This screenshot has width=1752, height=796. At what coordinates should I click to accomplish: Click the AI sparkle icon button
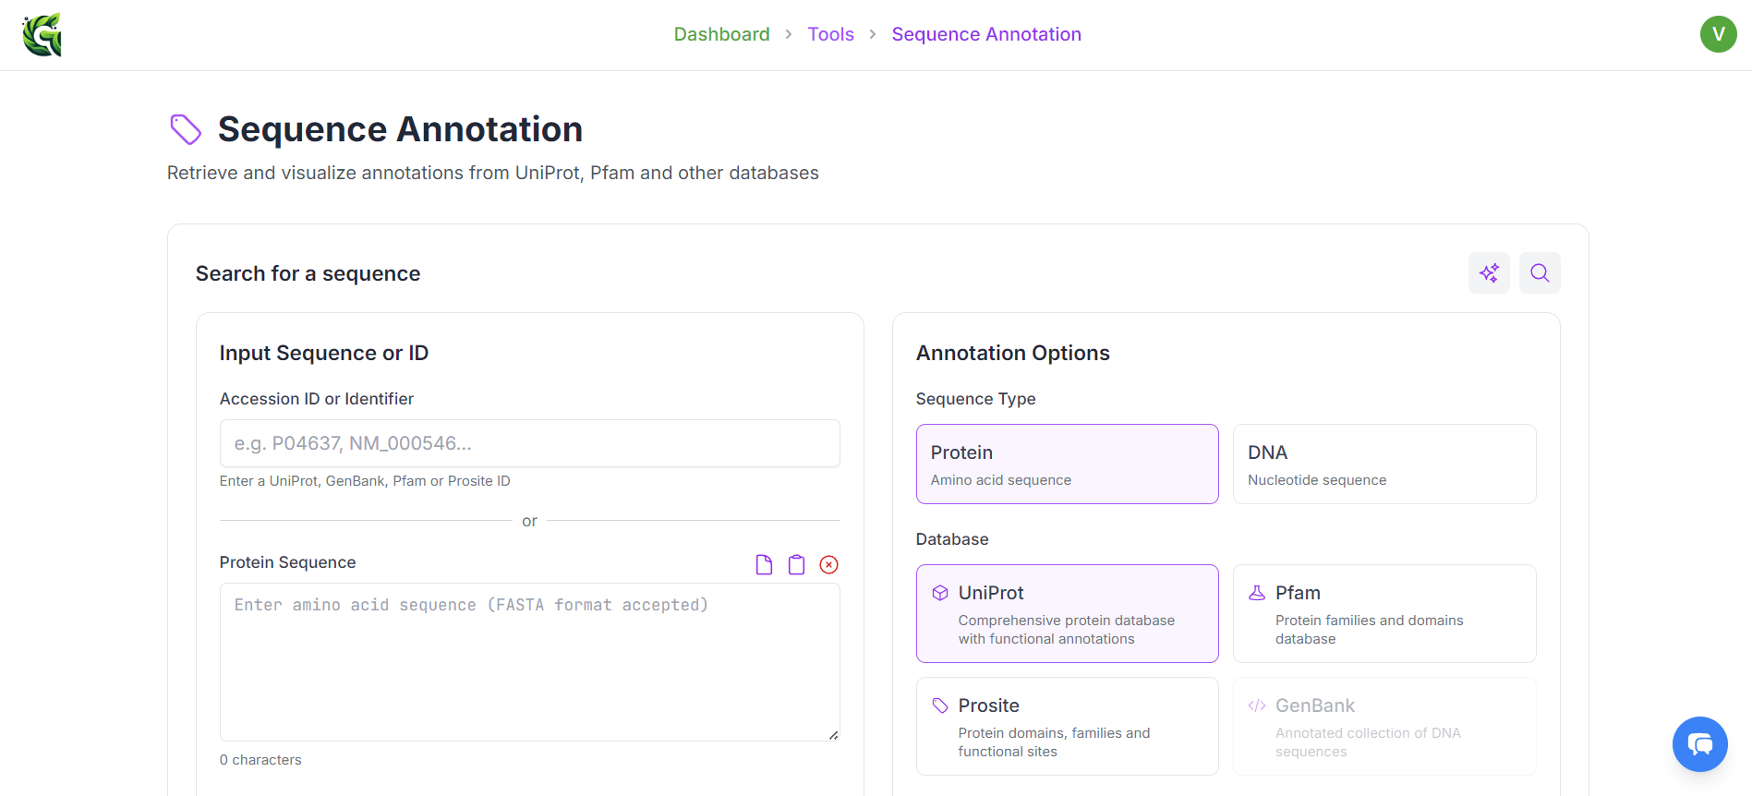coord(1489,273)
